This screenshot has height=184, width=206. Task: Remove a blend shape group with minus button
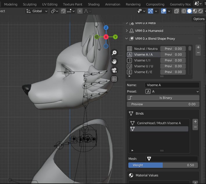198,53
